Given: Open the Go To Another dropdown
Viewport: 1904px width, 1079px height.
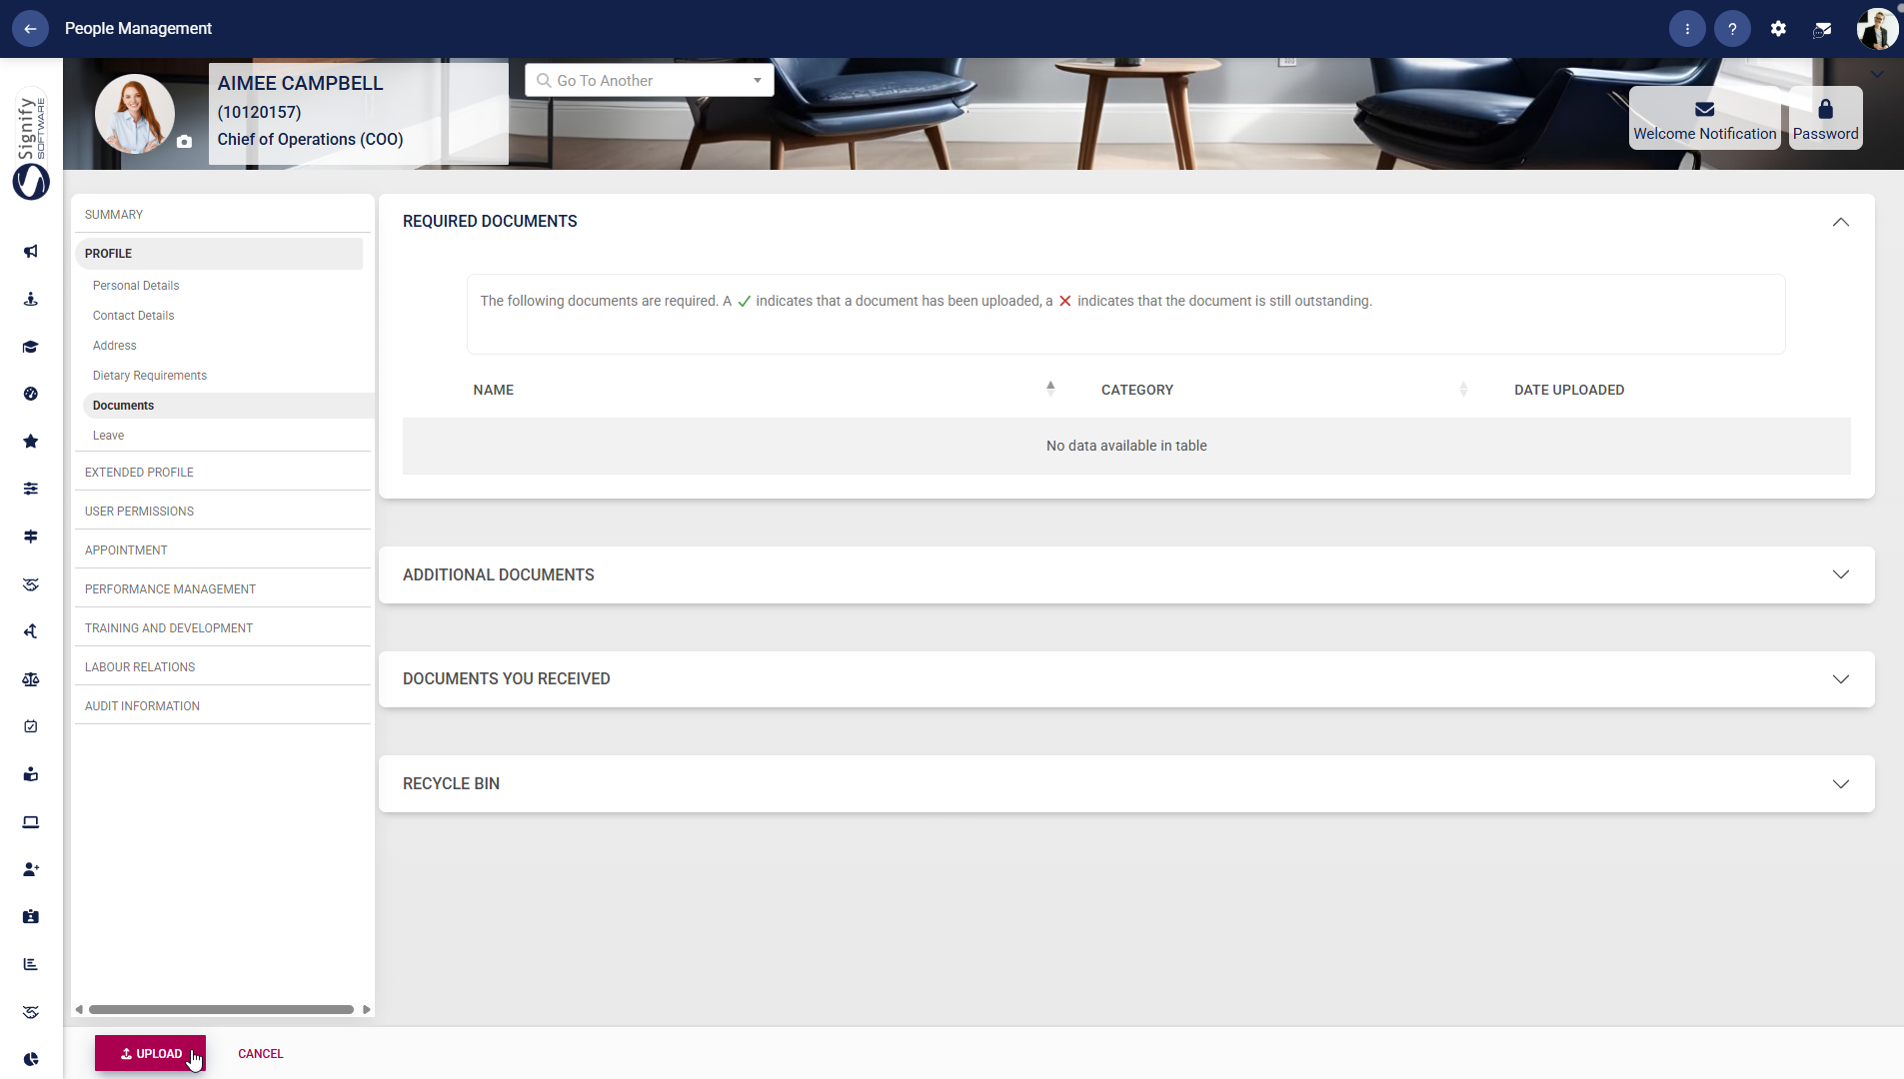Looking at the screenshot, I should coord(757,80).
